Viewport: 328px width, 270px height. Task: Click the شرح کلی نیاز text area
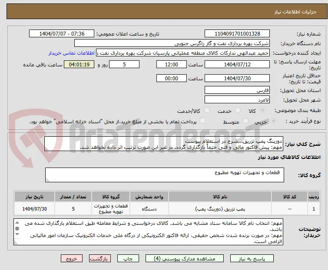164,144
